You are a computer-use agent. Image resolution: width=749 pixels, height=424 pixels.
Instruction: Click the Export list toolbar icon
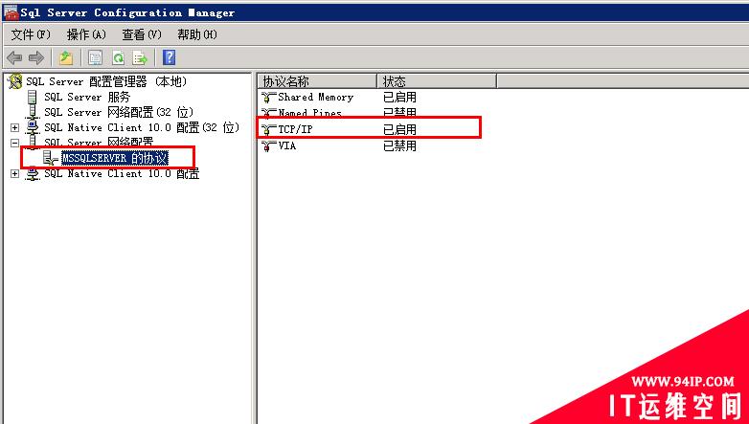(x=141, y=58)
